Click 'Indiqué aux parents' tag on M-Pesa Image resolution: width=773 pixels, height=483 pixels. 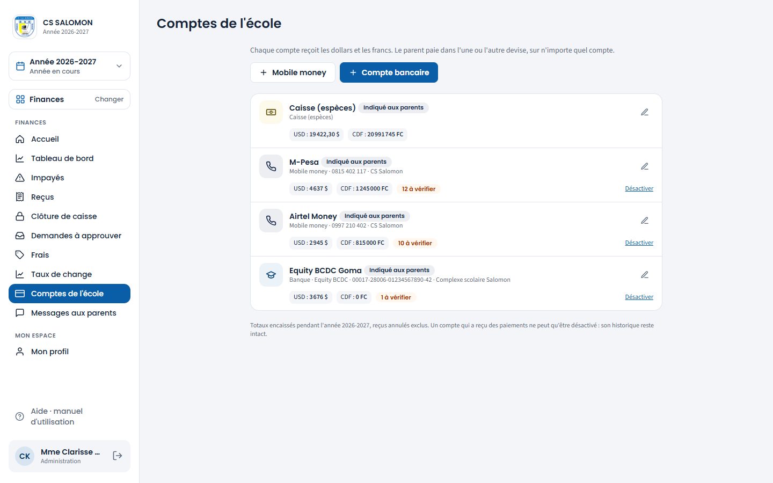coord(356,162)
